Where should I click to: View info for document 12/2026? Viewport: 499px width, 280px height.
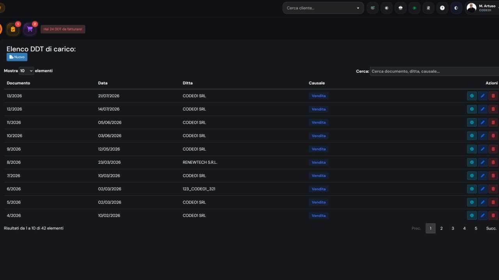472,109
